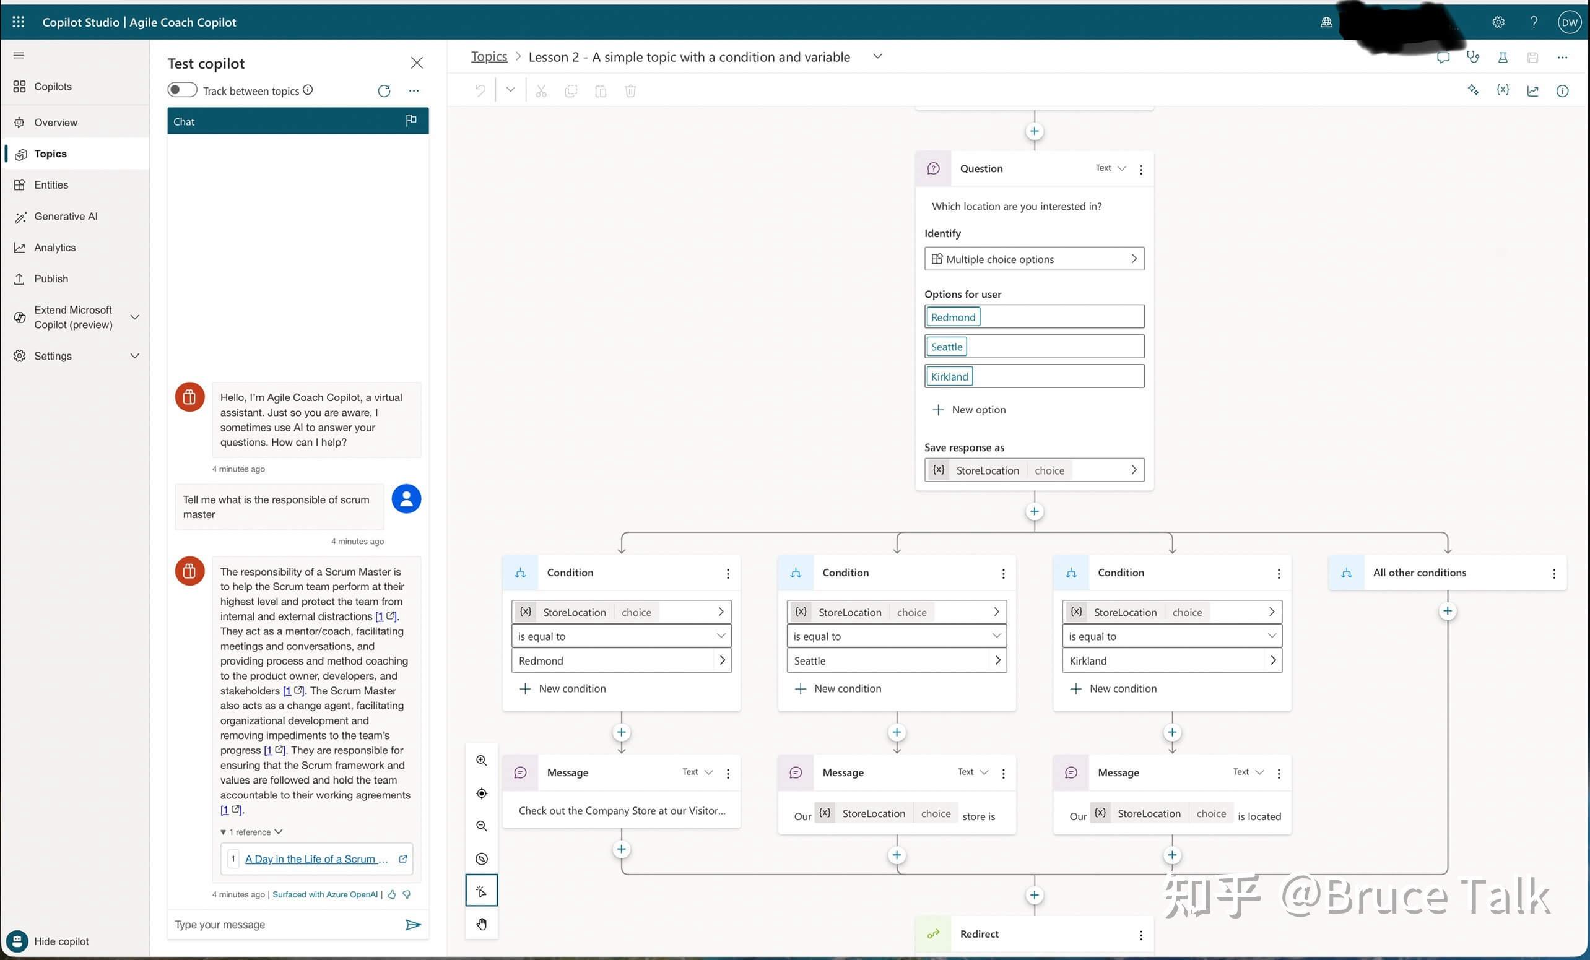This screenshot has width=1590, height=960.
Task: Open the Topics breadcrumb link
Action: (x=489, y=57)
